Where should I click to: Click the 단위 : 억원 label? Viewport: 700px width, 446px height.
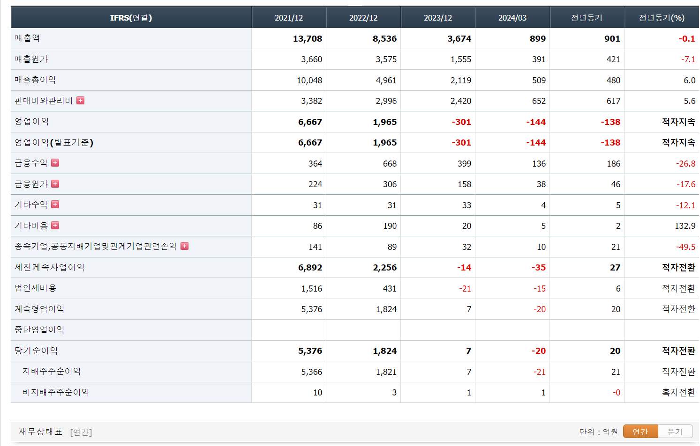pos(598,432)
